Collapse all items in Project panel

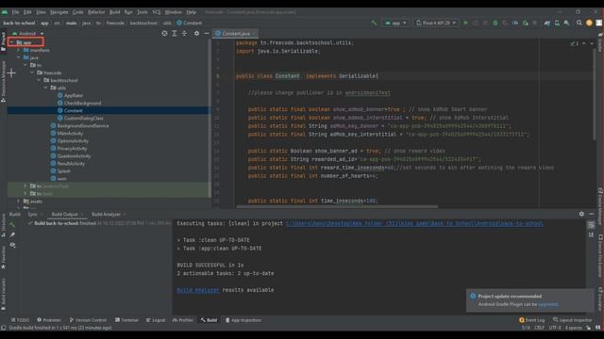pos(185,34)
